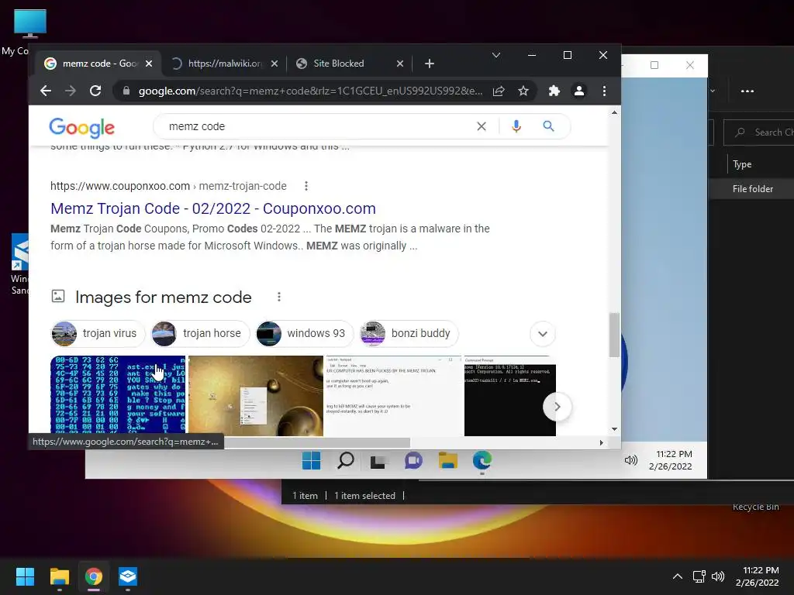
Task: Clear the Google search box
Action: click(x=482, y=126)
